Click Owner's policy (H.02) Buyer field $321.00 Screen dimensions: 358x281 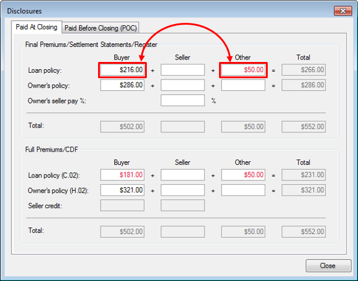[x=122, y=190]
